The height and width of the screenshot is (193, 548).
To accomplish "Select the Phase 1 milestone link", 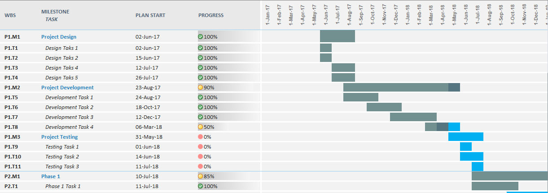I will pyautogui.click(x=51, y=176).
